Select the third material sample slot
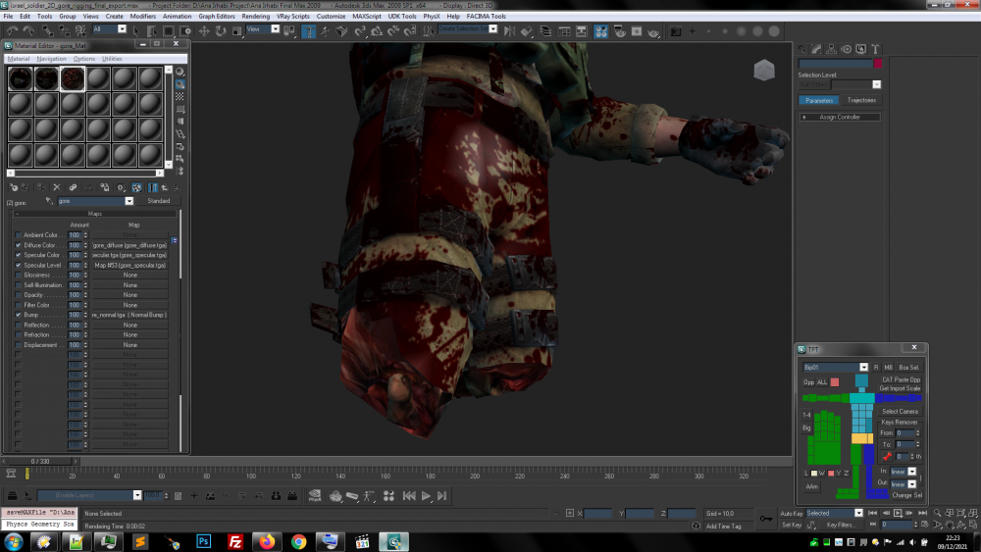The width and height of the screenshot is (981, 552). [73, 78]
